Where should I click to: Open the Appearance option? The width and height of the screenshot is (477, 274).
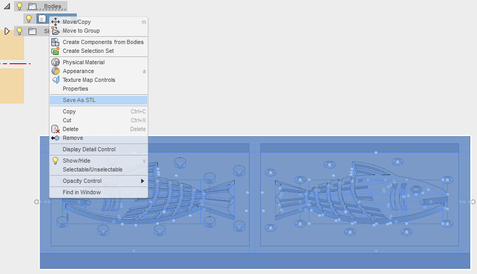[x=99, y=71]
